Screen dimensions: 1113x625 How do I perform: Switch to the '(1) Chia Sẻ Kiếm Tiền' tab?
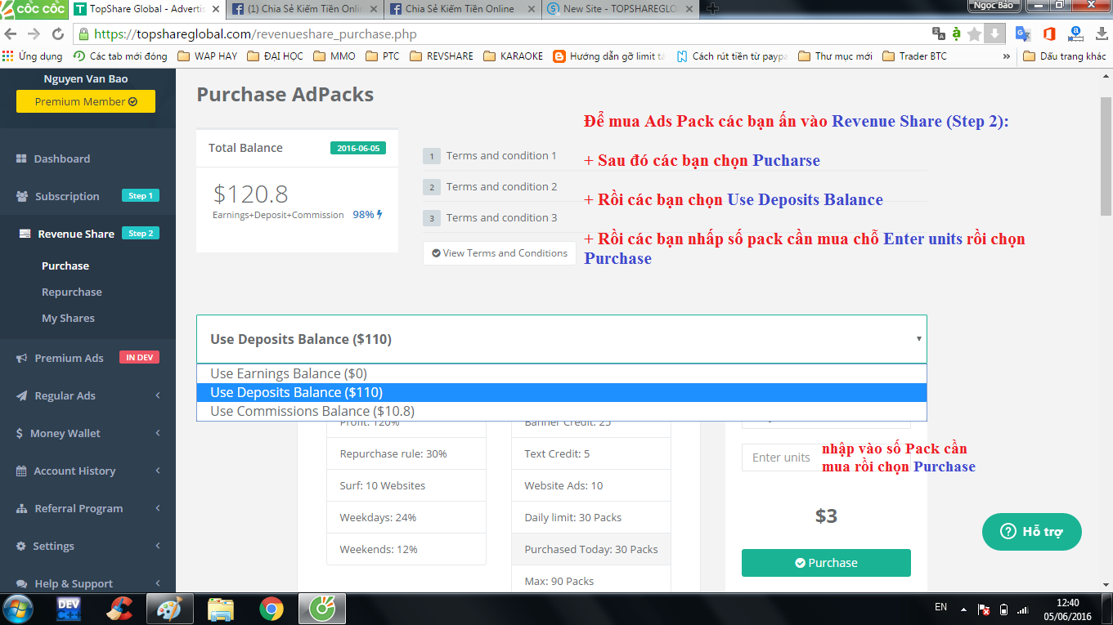pos(303,9)
